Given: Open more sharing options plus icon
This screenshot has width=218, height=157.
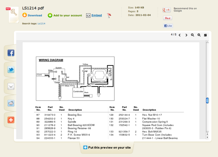Looking at the screenshot, I should (x=11, y=120).
